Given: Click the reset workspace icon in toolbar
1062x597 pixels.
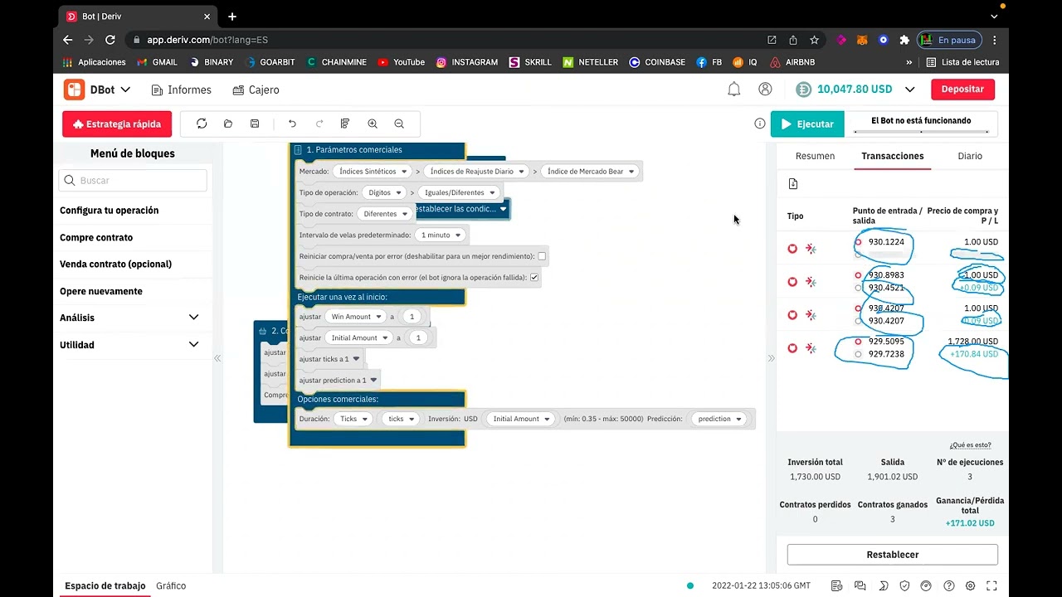Looking at the screenshot, I should coord(202,124).
